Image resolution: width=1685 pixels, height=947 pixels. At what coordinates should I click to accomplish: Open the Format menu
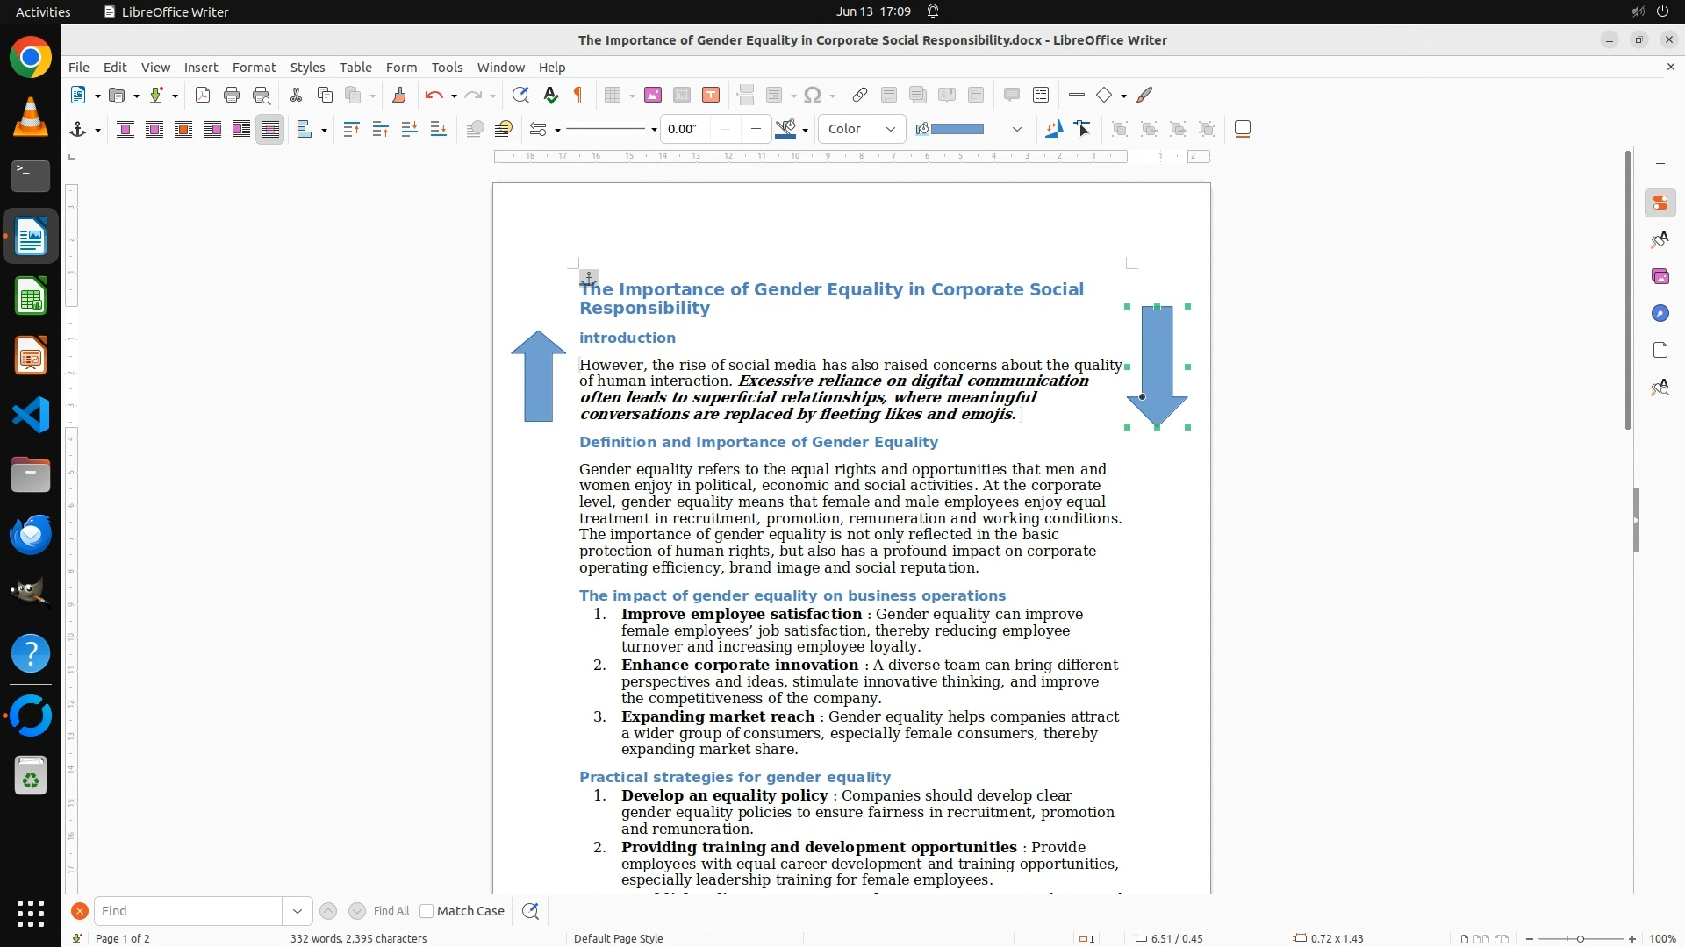[254, 68]
